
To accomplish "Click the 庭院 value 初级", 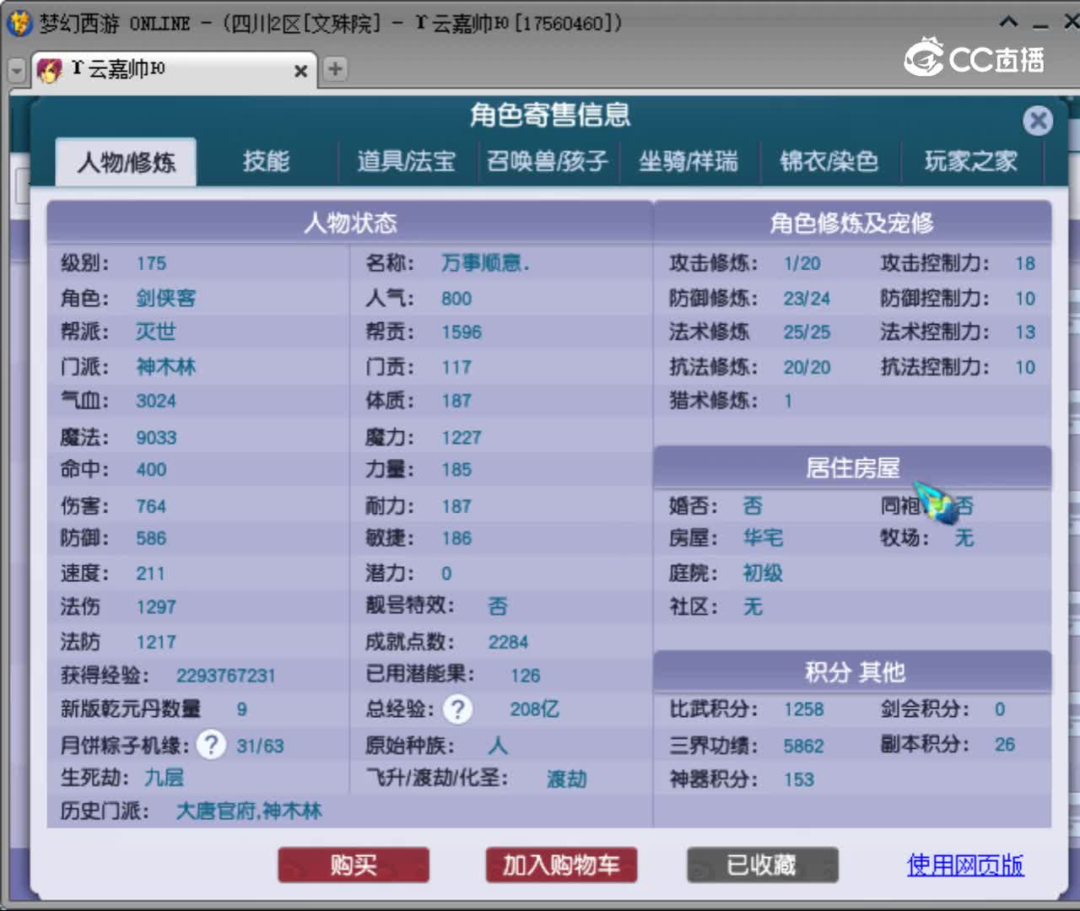I will (x=763, y=573).
